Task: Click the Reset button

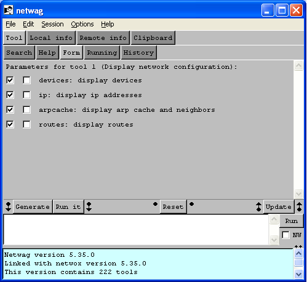Action: pos(173,207)
